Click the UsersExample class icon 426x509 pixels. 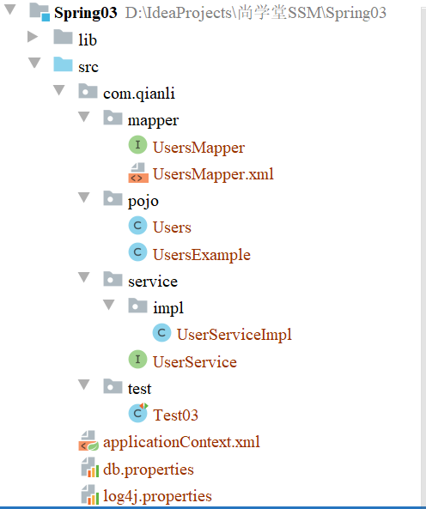[137, 251]
